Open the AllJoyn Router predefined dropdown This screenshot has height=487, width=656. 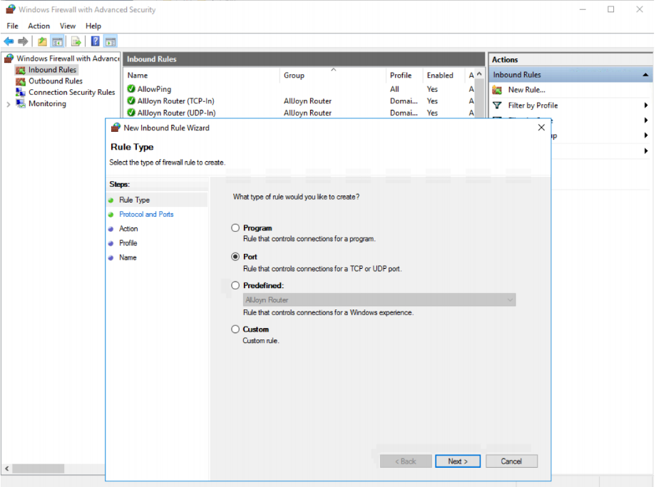[379, 299]
